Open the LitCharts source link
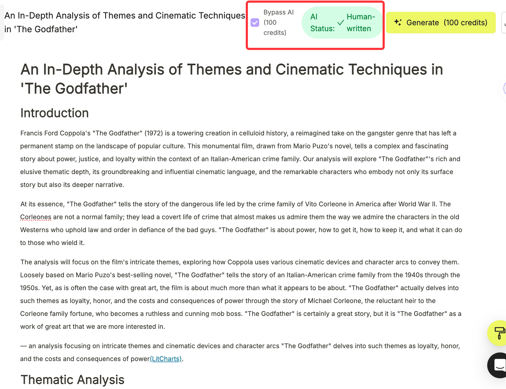Viewport: 506px width, 389px height. pos(166,359)
